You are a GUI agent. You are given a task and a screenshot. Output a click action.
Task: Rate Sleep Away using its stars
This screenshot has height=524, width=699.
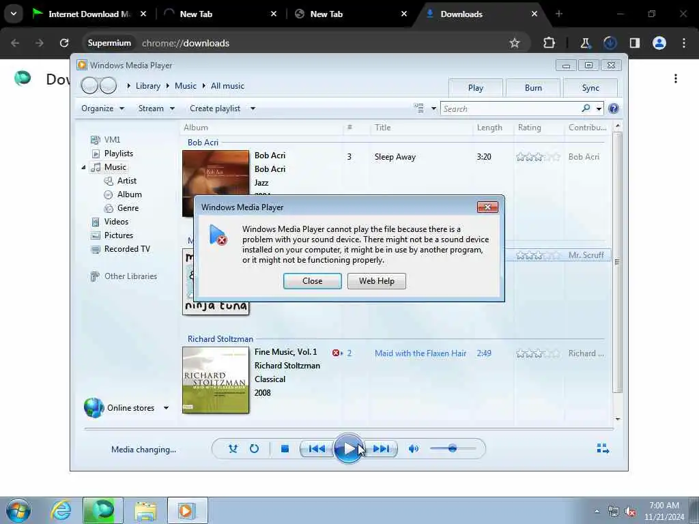tap(538, 157)
